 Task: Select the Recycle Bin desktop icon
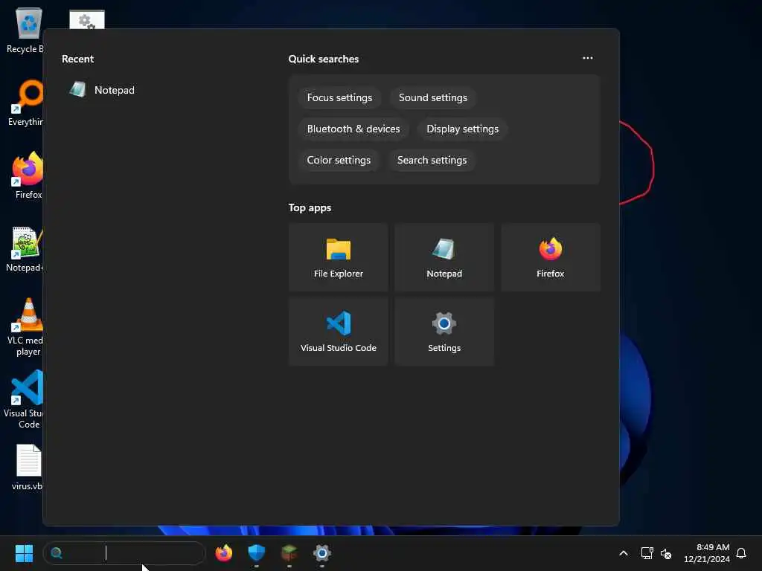(25, 30)
